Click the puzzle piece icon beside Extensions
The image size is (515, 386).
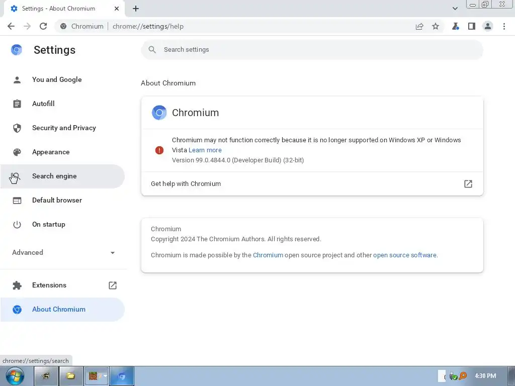[x=17, y=285]
